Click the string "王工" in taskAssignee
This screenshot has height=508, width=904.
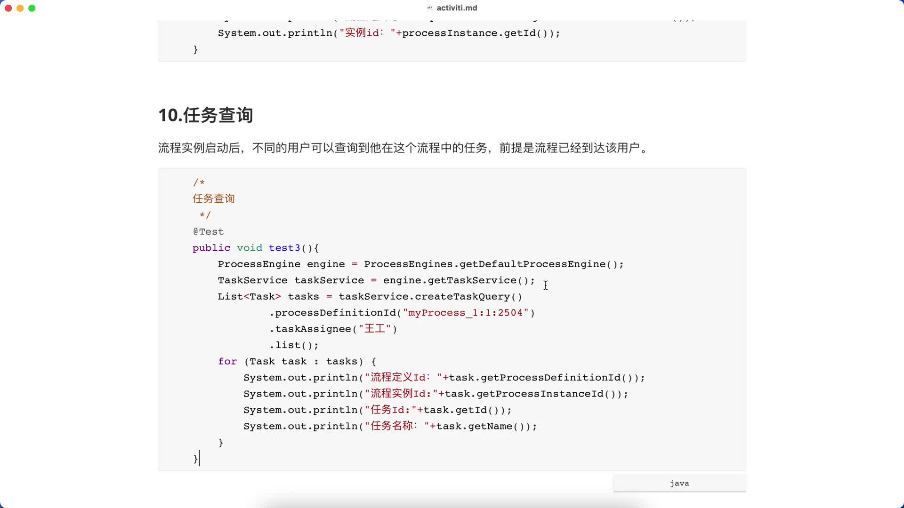[375, 329]
